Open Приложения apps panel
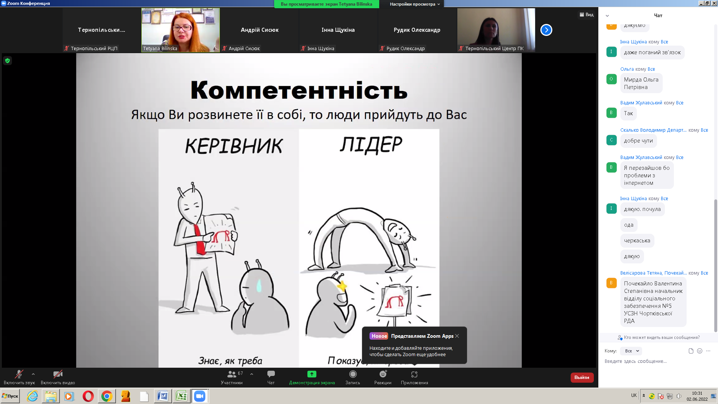Screen dimensions: 718x404 click(414, 377)
